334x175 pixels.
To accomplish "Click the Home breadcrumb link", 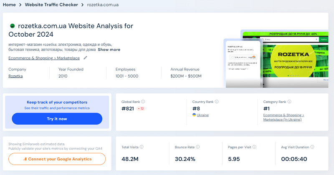I will coord(9,5).
